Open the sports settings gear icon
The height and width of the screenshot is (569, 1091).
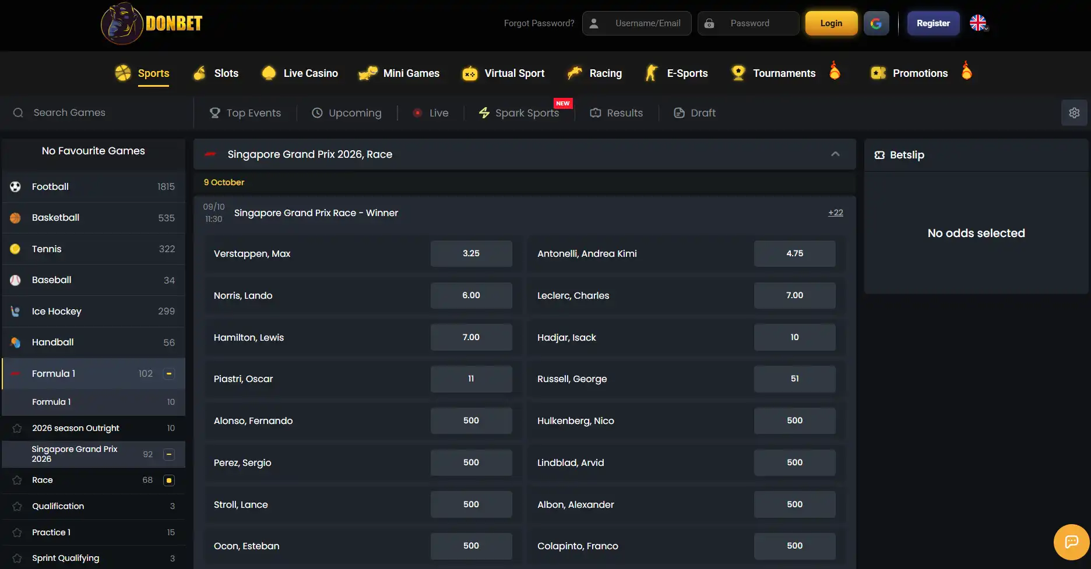click(1074, 113)
